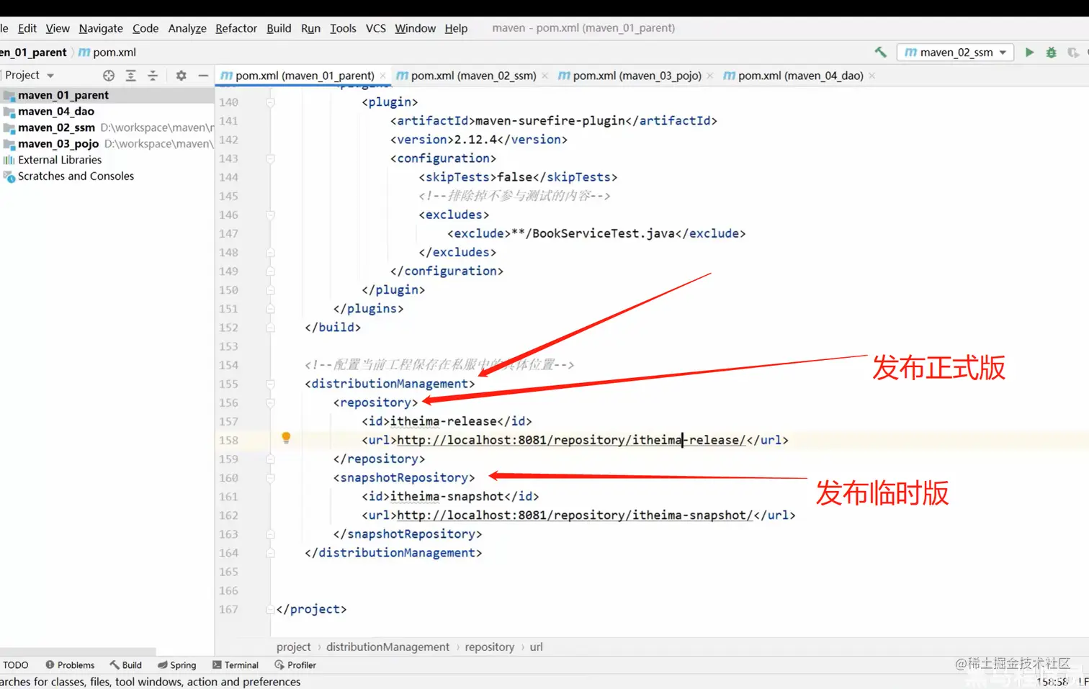Collapse the configuration block at line 143
This screenshot has height=689, width=1089.
[x=270, y=158]
